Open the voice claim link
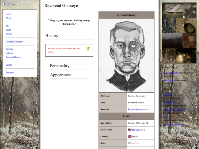This screenshot has width=199, height=149. (x=169, y=80)
